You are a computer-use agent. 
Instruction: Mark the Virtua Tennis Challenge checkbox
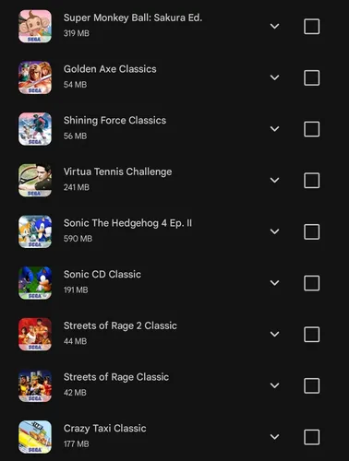click(x=311, y=181)
